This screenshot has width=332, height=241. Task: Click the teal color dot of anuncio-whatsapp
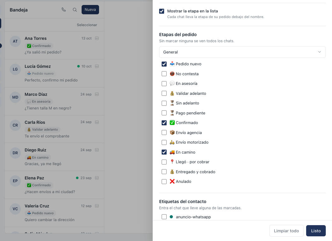171,217
